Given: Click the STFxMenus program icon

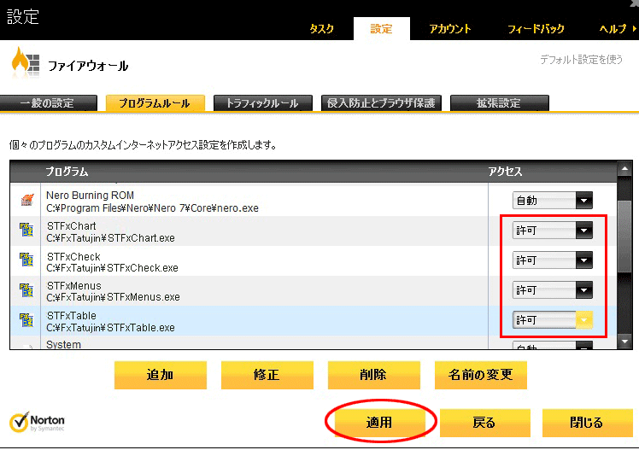Looking at the screenshot, I should pyautogui.click(x=26, y=290).
